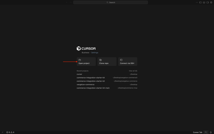Image resolution: width=214 pixels, height=134 pixels.
Task: View all recent projects
Action: [x=133, y=71]
